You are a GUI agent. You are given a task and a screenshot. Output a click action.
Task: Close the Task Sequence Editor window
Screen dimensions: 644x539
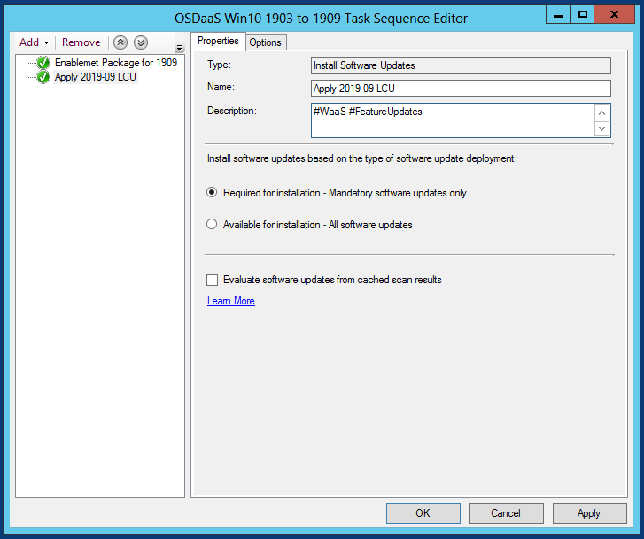click(615, 15)
